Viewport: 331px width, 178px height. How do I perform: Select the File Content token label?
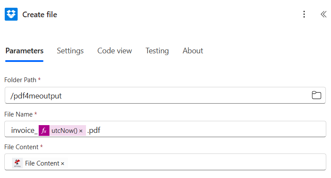[x=42, y=163]
